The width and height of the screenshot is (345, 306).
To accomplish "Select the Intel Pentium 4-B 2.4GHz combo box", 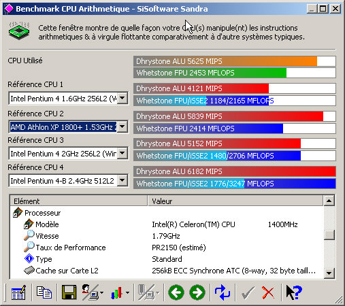I will 68,181.
